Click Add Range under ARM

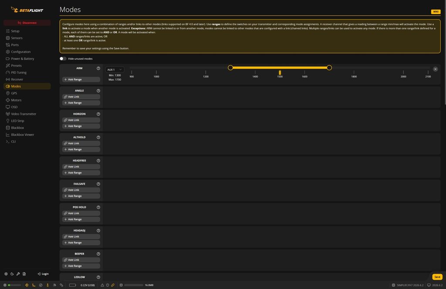(x=81, y=80)
